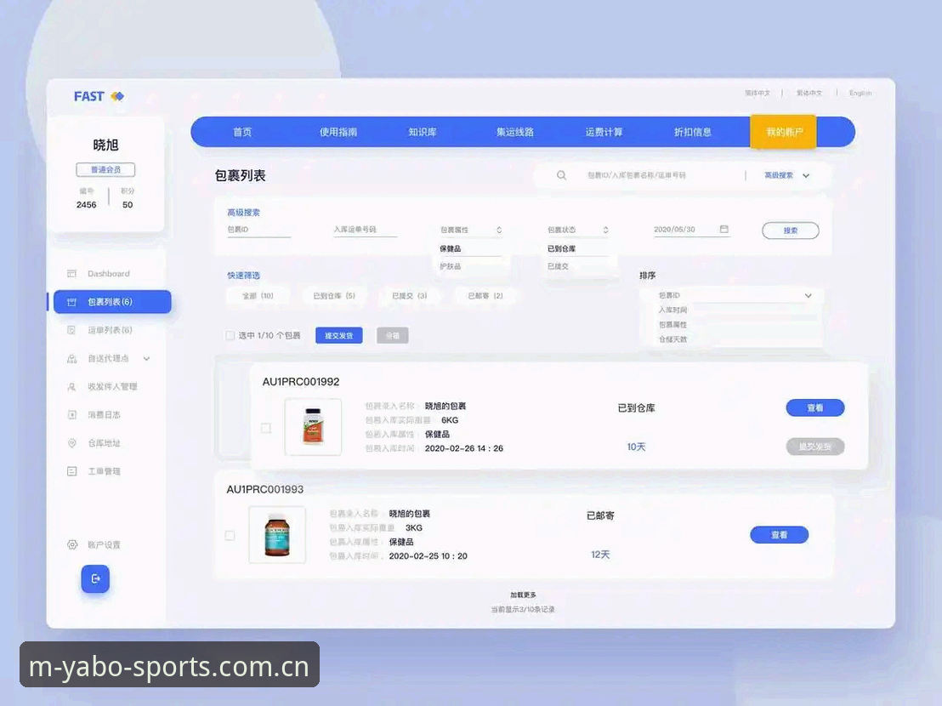
Task: Switch language to 简体中文
Action: tap(758, 93)
